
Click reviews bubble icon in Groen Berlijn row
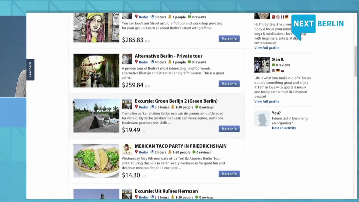[x=197, y=107]
